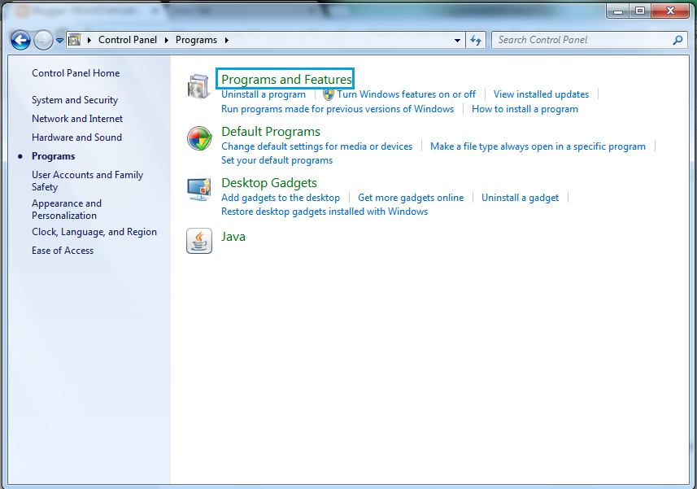
Task: Open View installed updates
Action: (x=541, y=94)
